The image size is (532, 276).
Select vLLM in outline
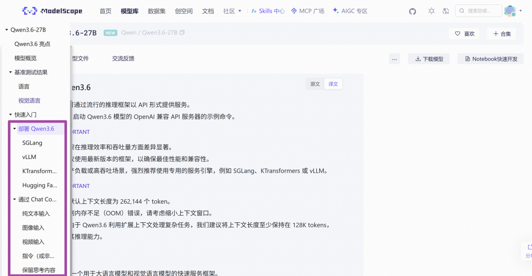29,157
